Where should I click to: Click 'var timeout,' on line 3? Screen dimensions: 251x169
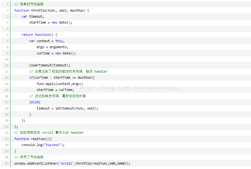33,16
